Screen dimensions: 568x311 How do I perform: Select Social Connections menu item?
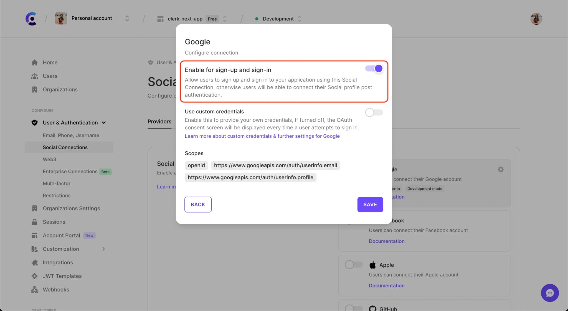(x=65, y=147)
